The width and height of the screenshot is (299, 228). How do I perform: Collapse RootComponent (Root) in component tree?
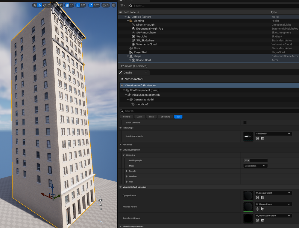pyautogui.click(x=124, y=90)
